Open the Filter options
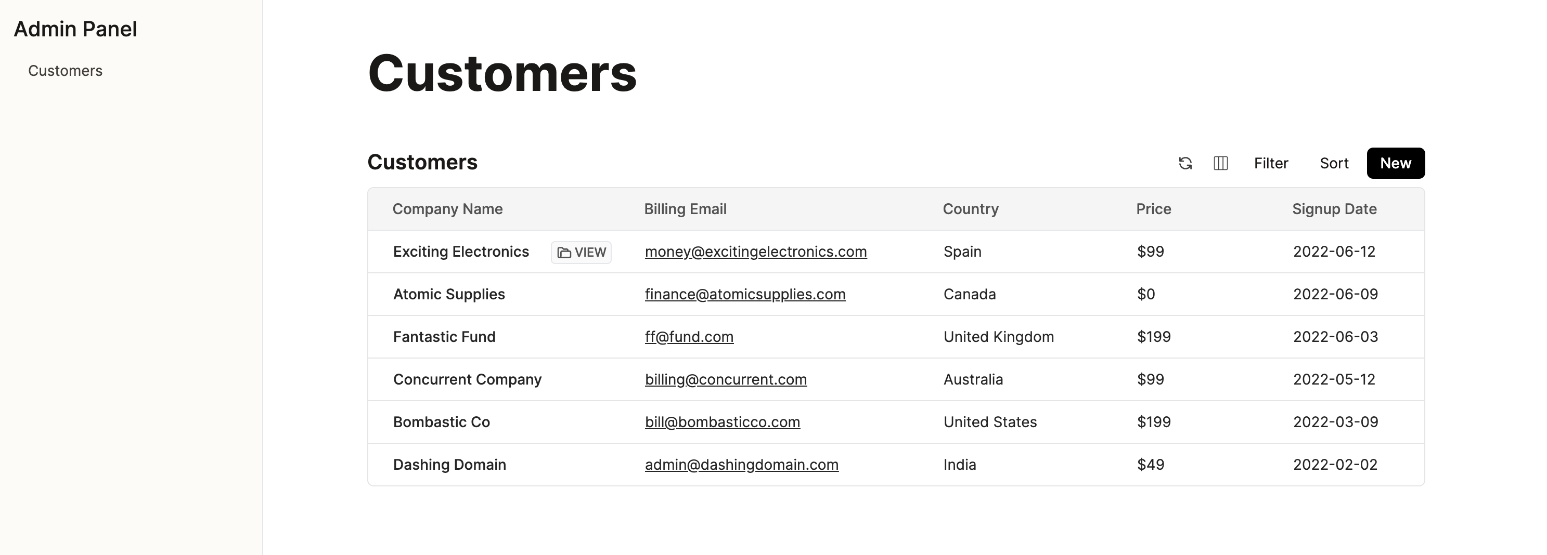This screenshot has height=555, width=1547. pos(1271,163)
